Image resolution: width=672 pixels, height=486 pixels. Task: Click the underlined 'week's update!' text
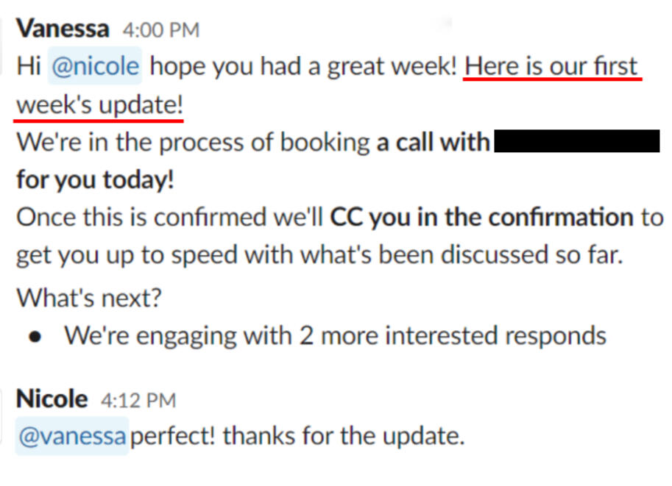point(99,105)
